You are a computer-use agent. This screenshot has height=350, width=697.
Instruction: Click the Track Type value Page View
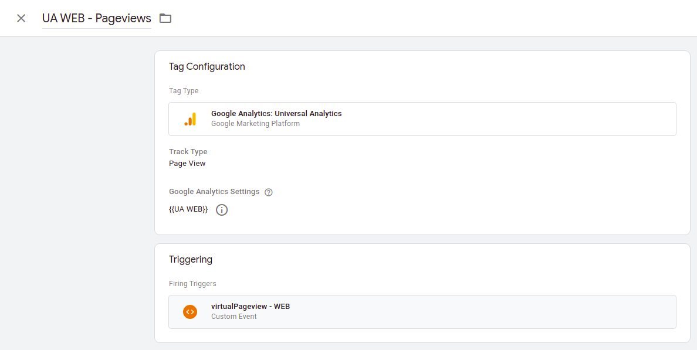pyautogui.click(x=187, y=163)
